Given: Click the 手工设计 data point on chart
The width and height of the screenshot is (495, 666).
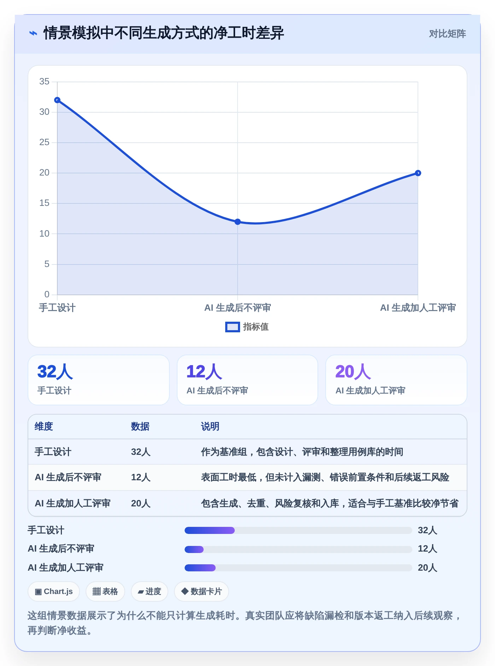Looking at the screenshot, I should (57, 100).
